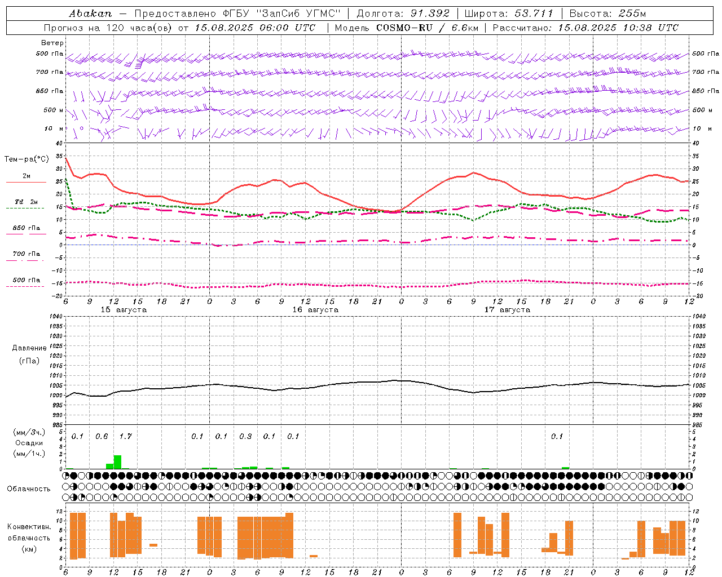The image size is (722, 577).
Task: Click the "Ветер" wind panel label
Action: [x=52, y=43]
